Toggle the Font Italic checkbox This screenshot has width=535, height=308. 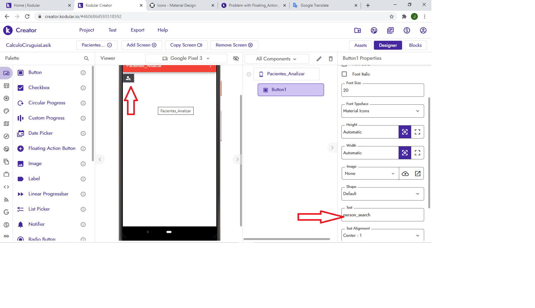(345, 74)
